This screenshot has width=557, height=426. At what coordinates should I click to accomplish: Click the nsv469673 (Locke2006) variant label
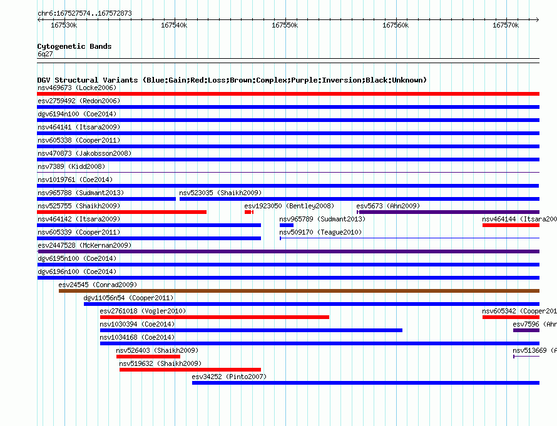77,88
